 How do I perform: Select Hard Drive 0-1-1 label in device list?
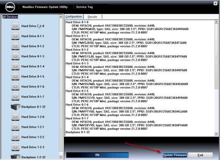pyautogui.click(x=33, y=36)
